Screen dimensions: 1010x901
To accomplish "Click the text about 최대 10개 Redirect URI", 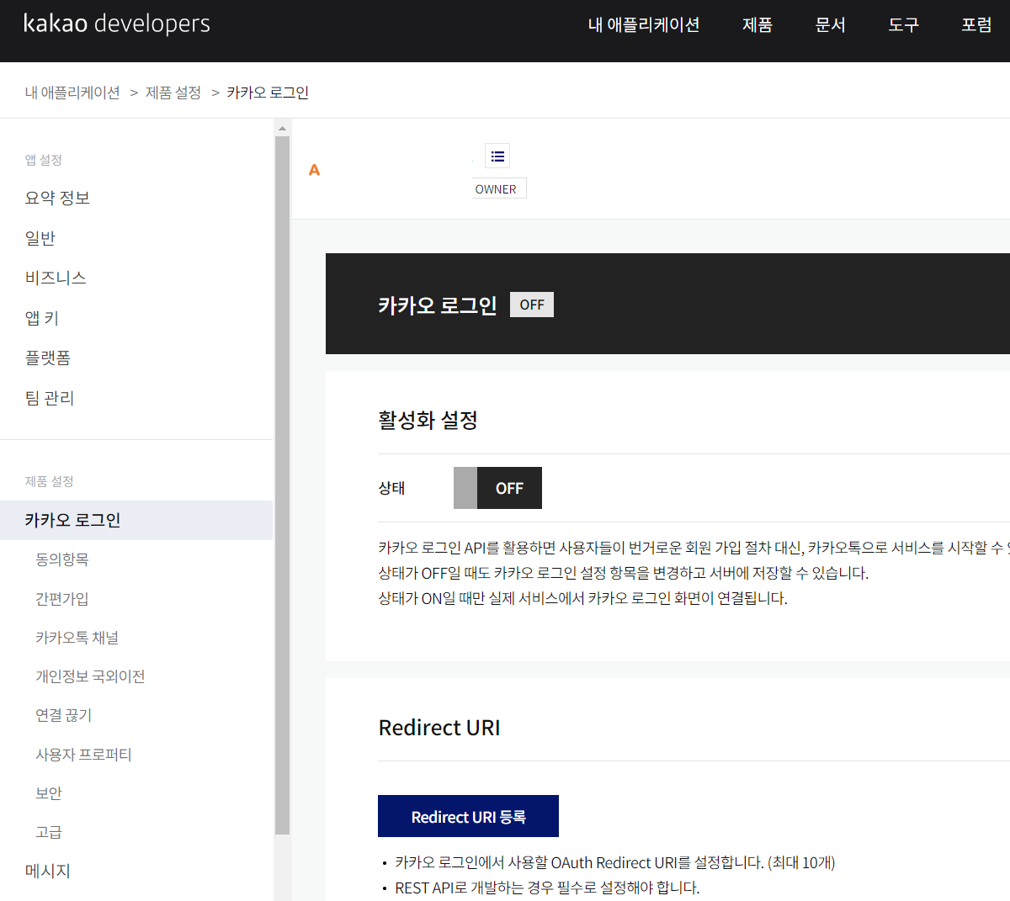I will [x=615, y=862].
